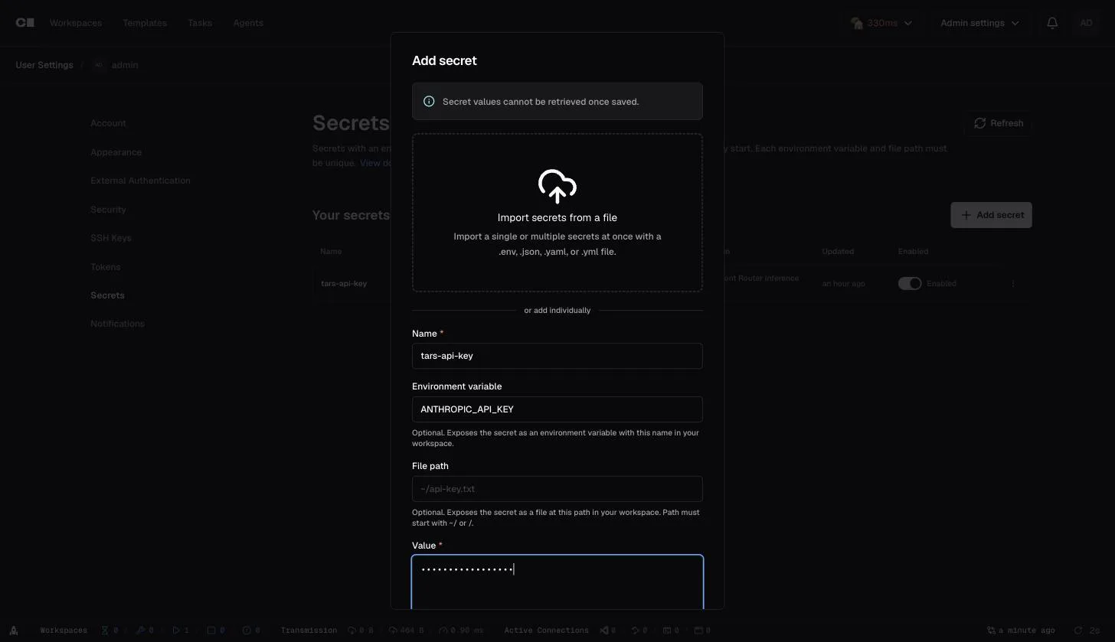
Task: Click the play icon running workspaces count
Action: tap(181, 631)
